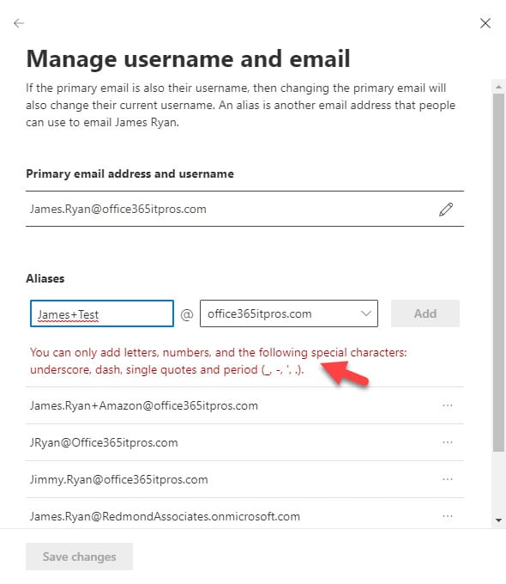Viewport: 506px width, 584px height.
Task: Click the Save changes button
Action: tap(79, 557)
